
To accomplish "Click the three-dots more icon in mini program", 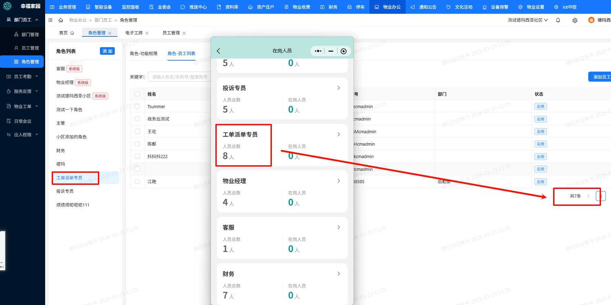I will point(318,51).
